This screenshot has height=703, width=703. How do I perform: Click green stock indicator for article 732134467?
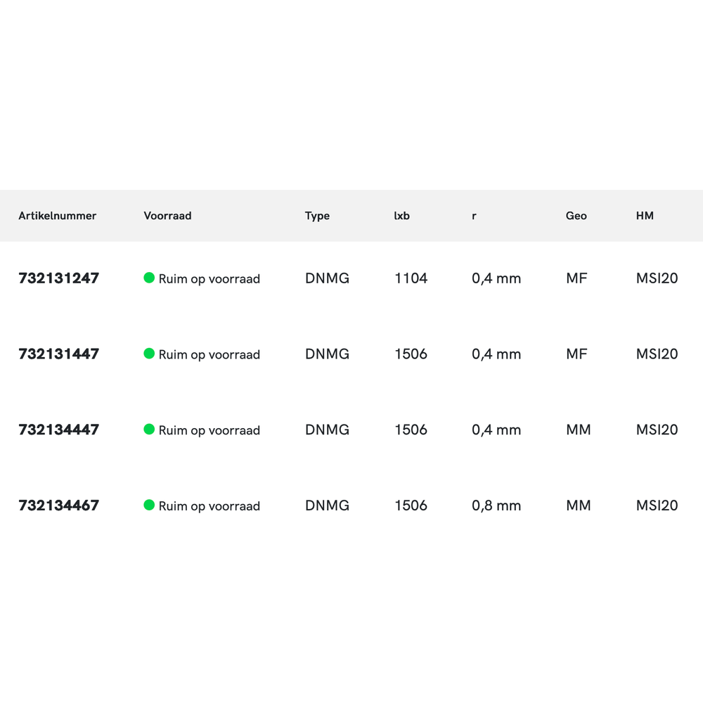tap(149, 505)
